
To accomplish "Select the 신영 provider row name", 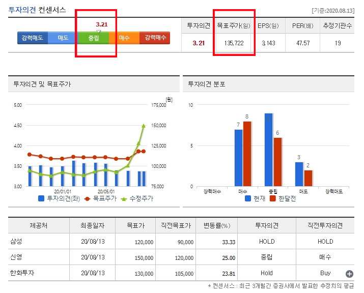I will [x=16, y=257].
